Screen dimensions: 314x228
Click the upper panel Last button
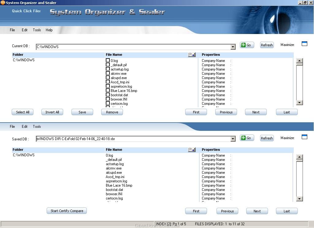click(287, 112)
